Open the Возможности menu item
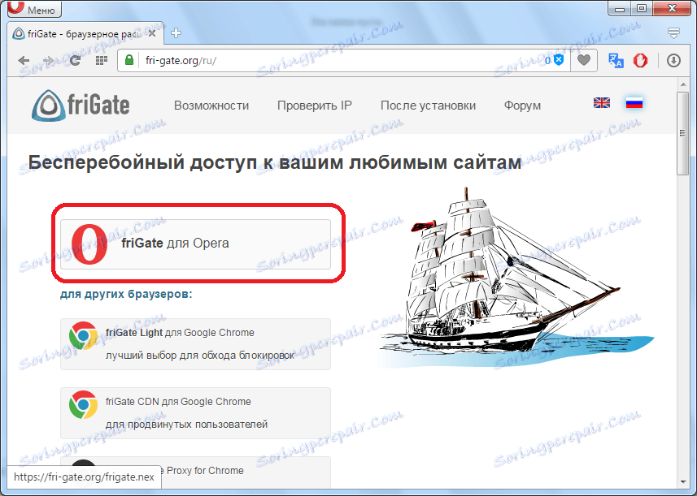Viewport: 697px width, 496px height. 211,106
